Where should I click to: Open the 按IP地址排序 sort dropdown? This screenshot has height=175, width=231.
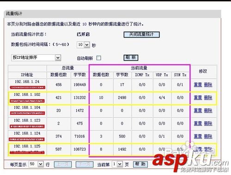point(36,58)
